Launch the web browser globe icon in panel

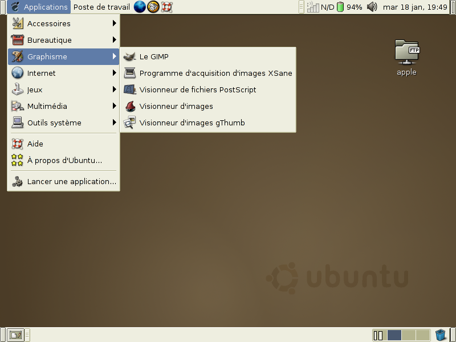pos(140,7)
